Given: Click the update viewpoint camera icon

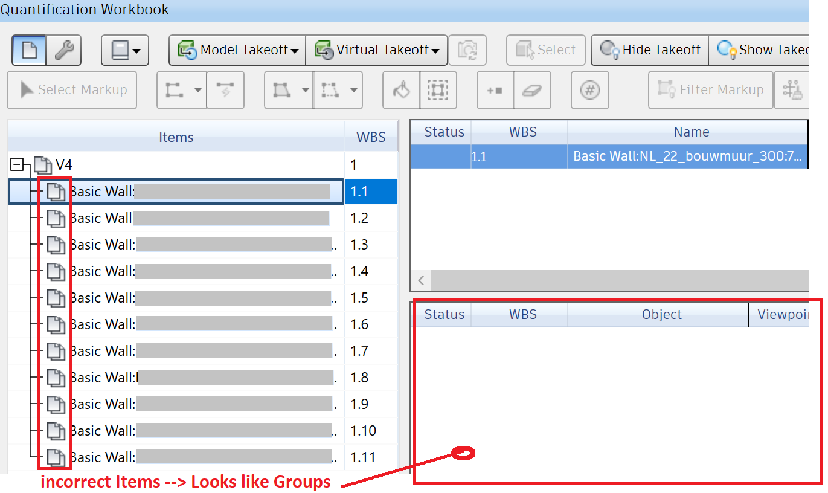Looking at the screenshot, I should (469, 50).
